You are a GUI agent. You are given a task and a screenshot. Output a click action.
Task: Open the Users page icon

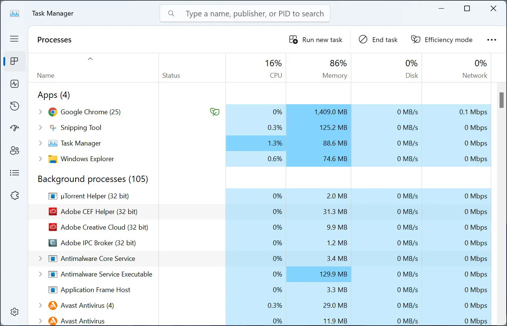click(x=15, y=151)
